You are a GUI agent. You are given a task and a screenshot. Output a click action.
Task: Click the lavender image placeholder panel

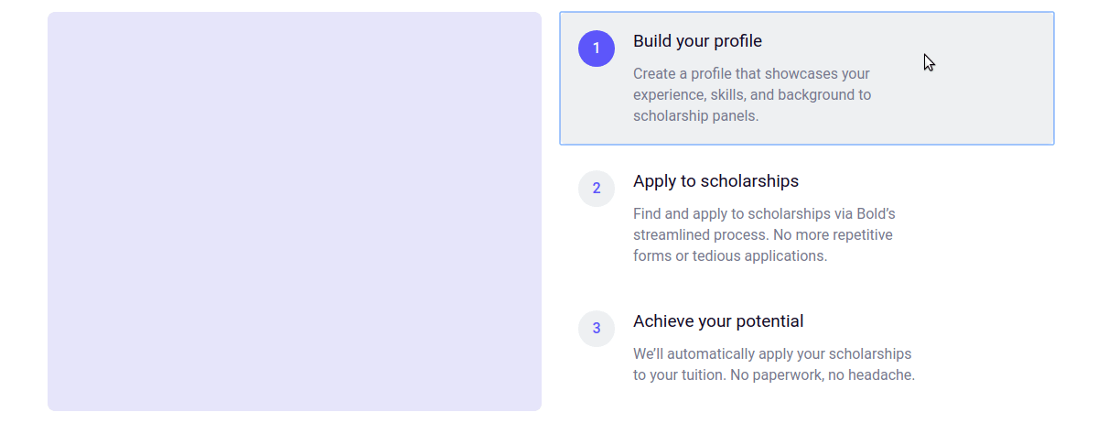coord(295,211)
